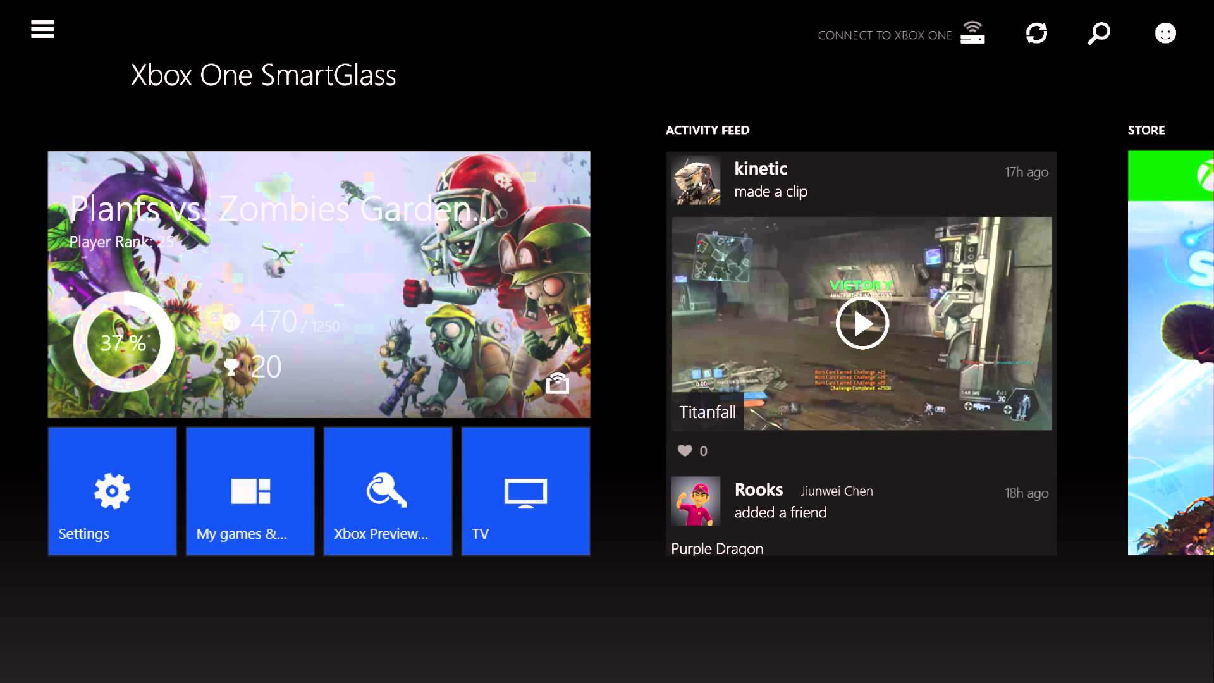Open the navigation menu via hamburger icon

(x=42, y=29)
